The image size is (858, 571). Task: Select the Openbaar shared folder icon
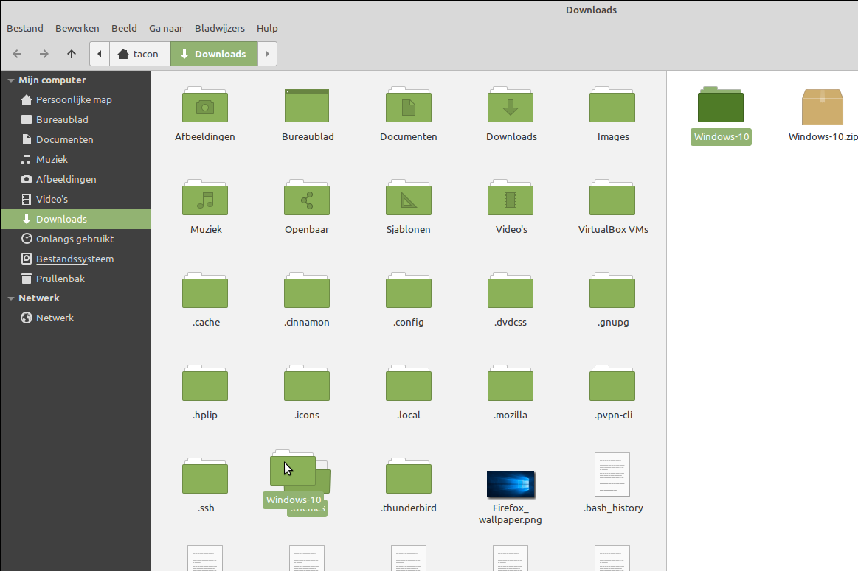point(307,199)
